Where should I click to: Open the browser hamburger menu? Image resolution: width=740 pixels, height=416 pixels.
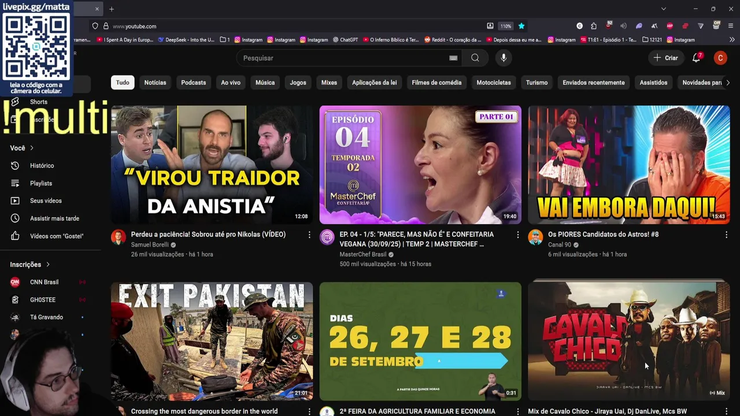(x=731, y=26)
